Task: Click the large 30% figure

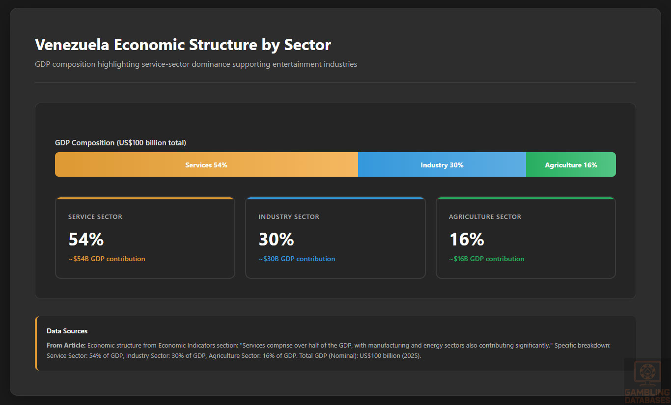Action: click(x=276, y=239)
